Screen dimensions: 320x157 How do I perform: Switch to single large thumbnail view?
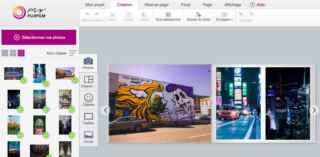(x=5, y=53)
